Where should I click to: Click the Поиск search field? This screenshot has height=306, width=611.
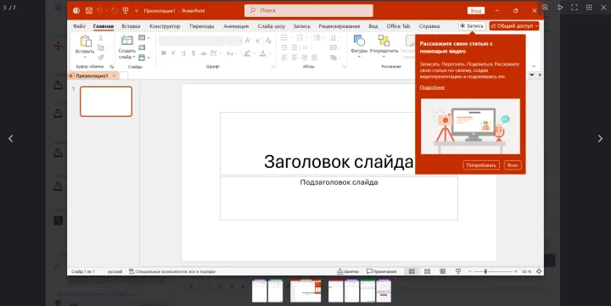(x=309, y=10)
